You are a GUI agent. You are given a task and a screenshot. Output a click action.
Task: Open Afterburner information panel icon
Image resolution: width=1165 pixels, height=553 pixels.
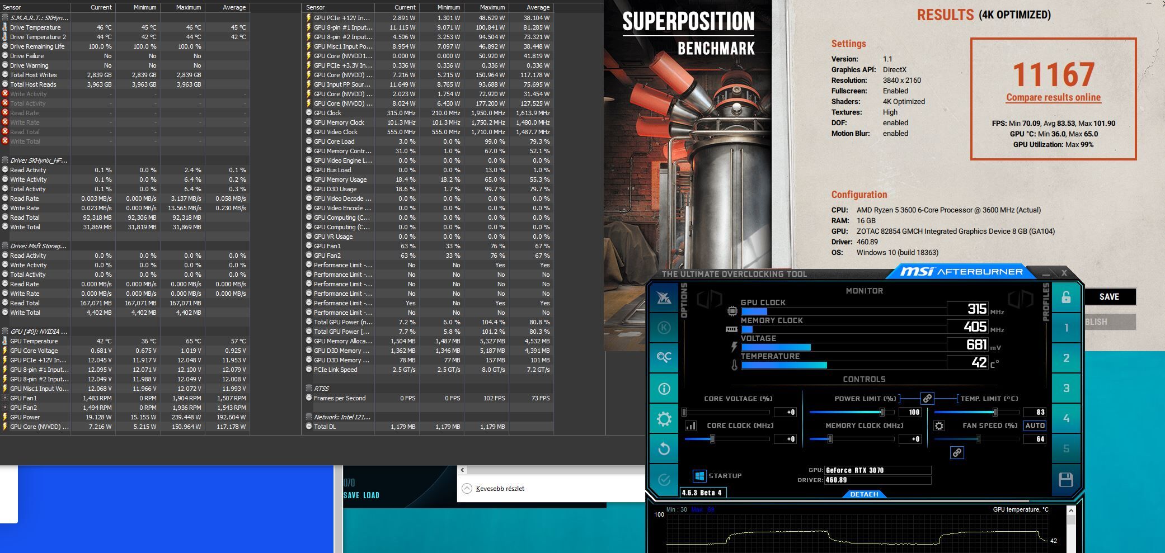tap(664, 388)
